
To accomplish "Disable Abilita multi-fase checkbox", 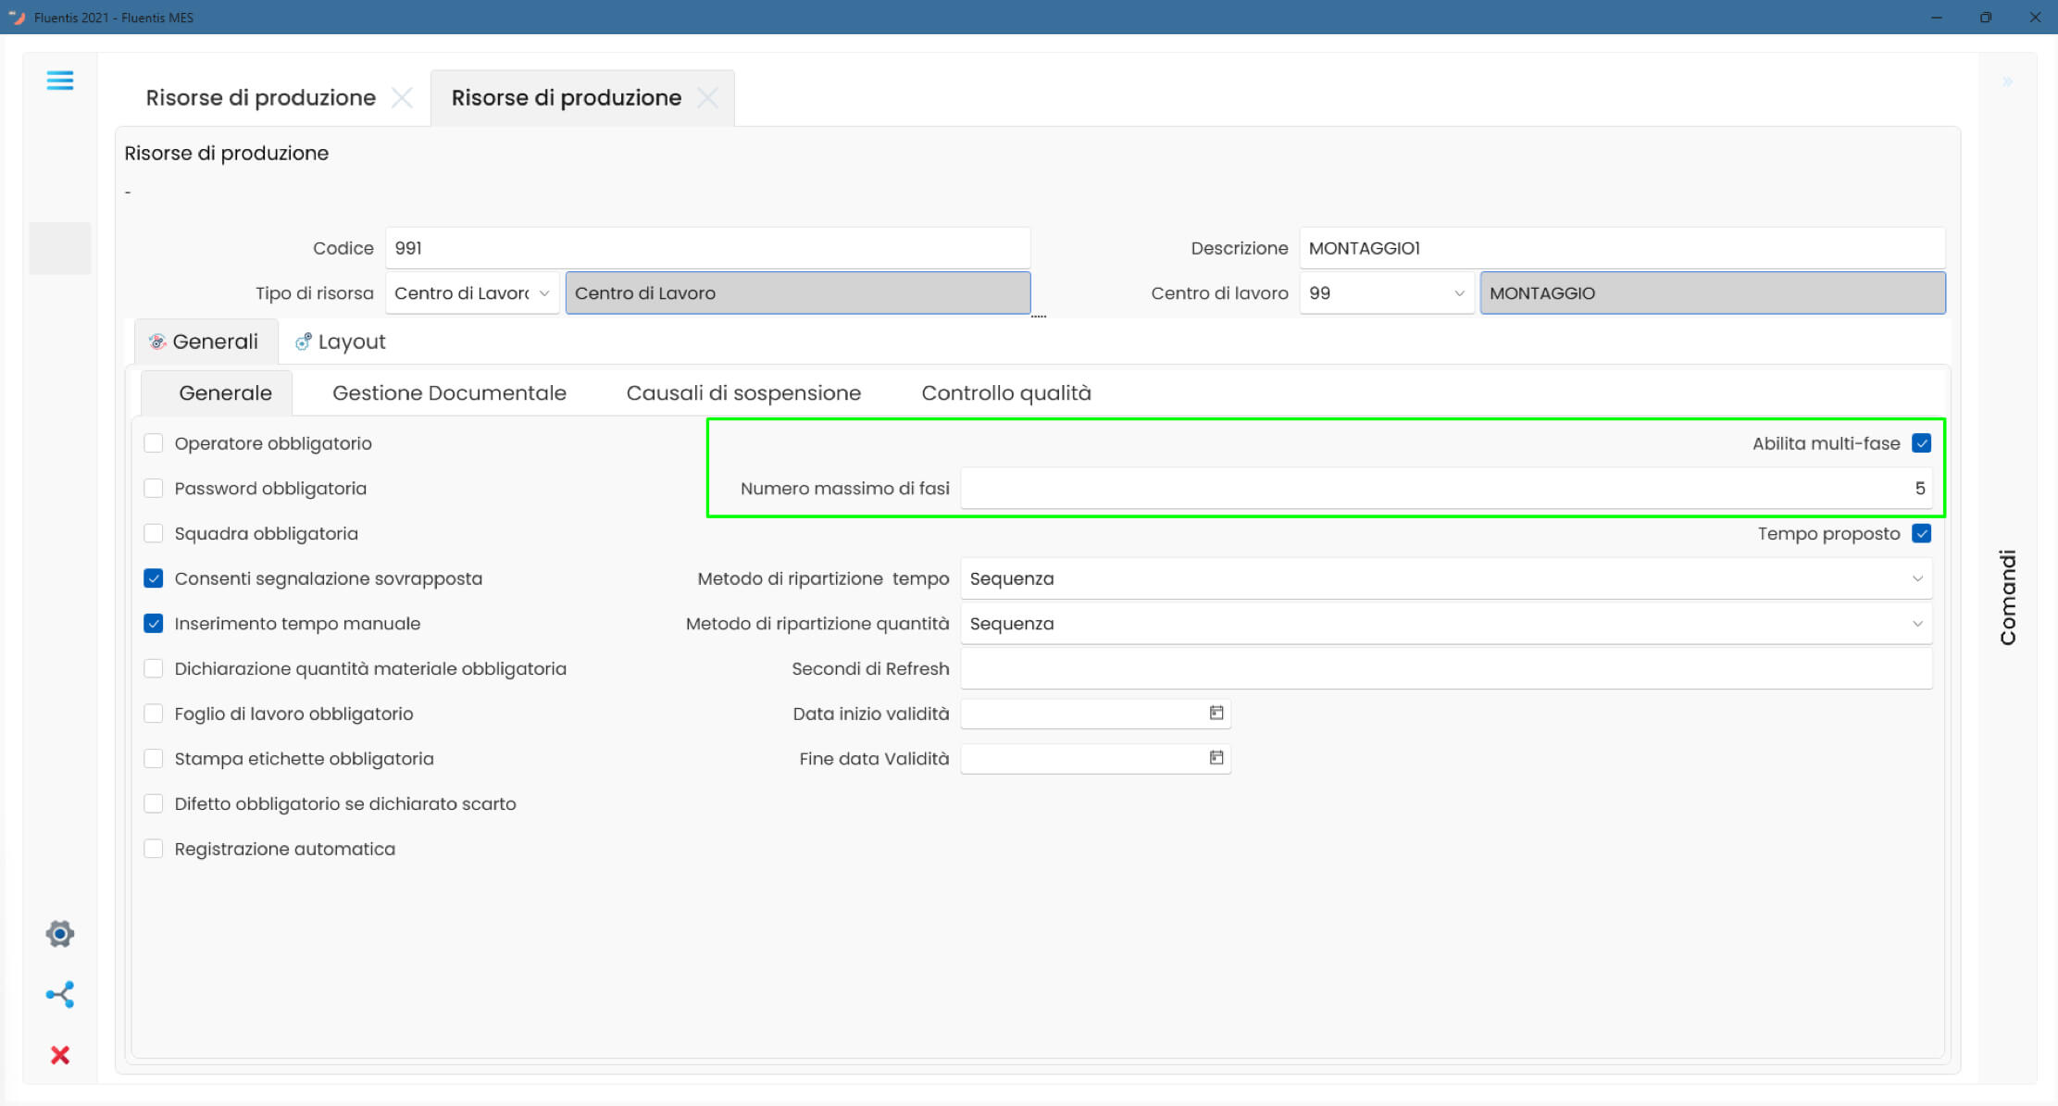I will [1922, 443].
